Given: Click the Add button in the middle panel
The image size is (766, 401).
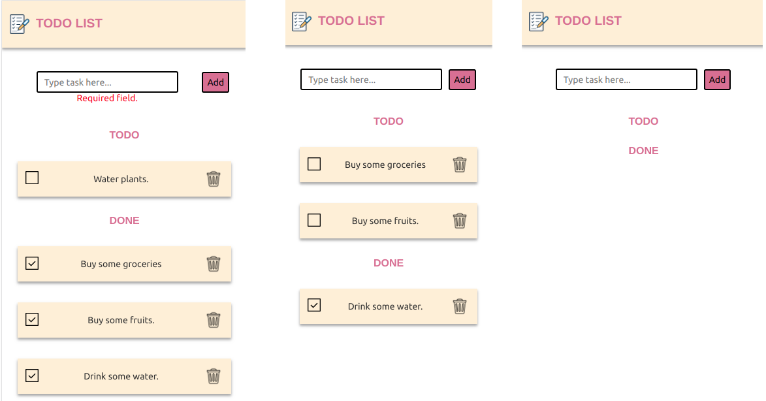Looking at the screenshot, I should [x=462, y=79].
